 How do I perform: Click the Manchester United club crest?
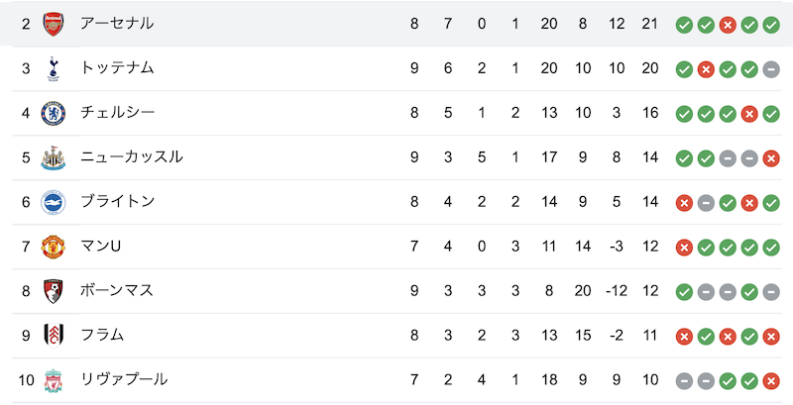[x=54, y=247]
